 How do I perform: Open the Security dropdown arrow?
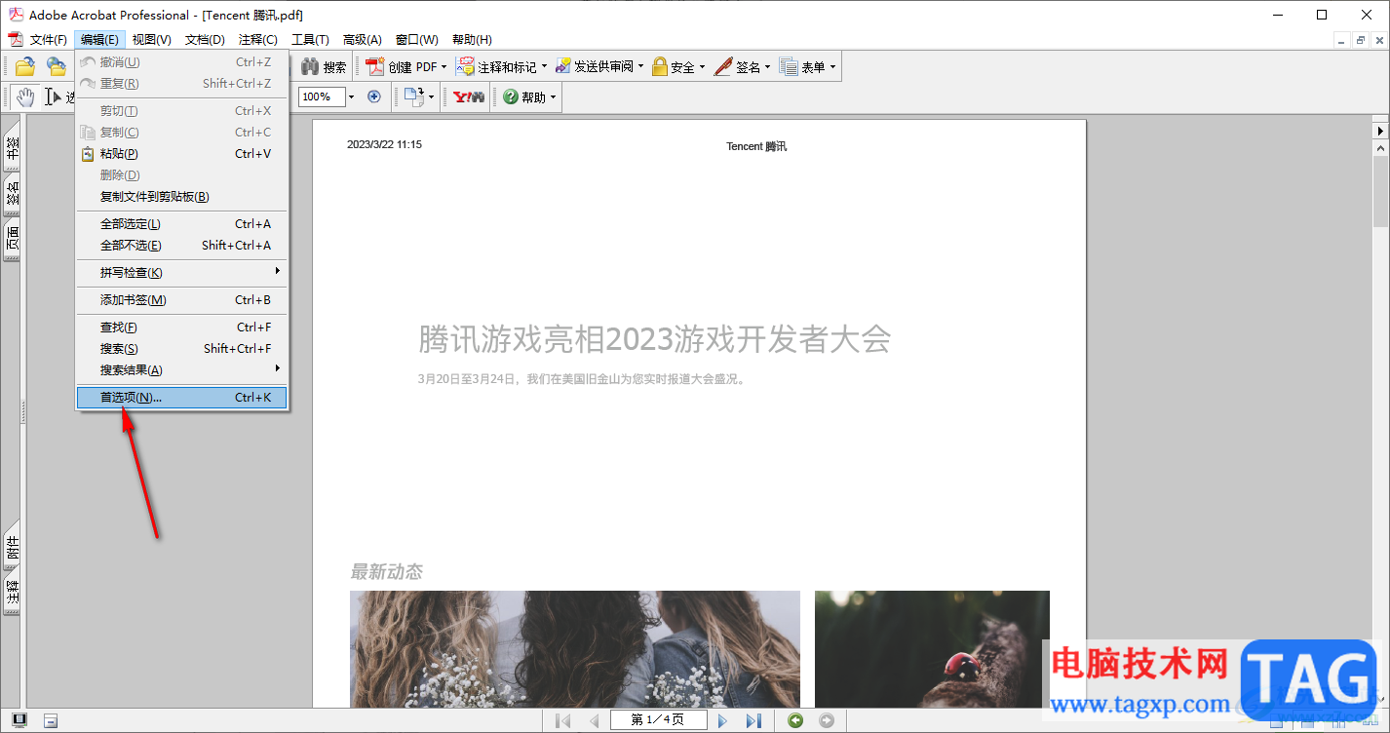click(x=702, y=67)
